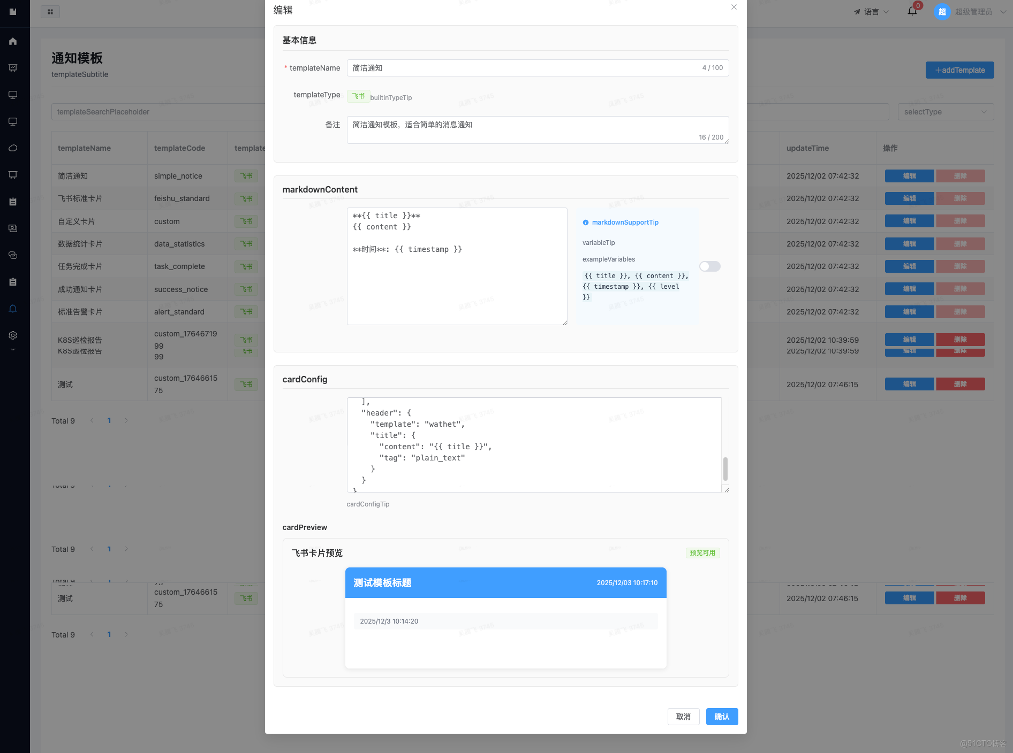Click the blue 超 user avatar

point(942,12)
